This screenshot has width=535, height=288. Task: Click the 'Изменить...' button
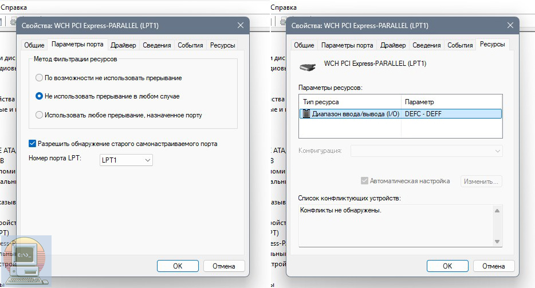(x=481, y=181)
